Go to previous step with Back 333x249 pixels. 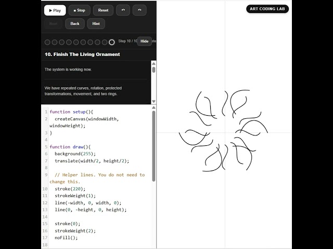75,23
